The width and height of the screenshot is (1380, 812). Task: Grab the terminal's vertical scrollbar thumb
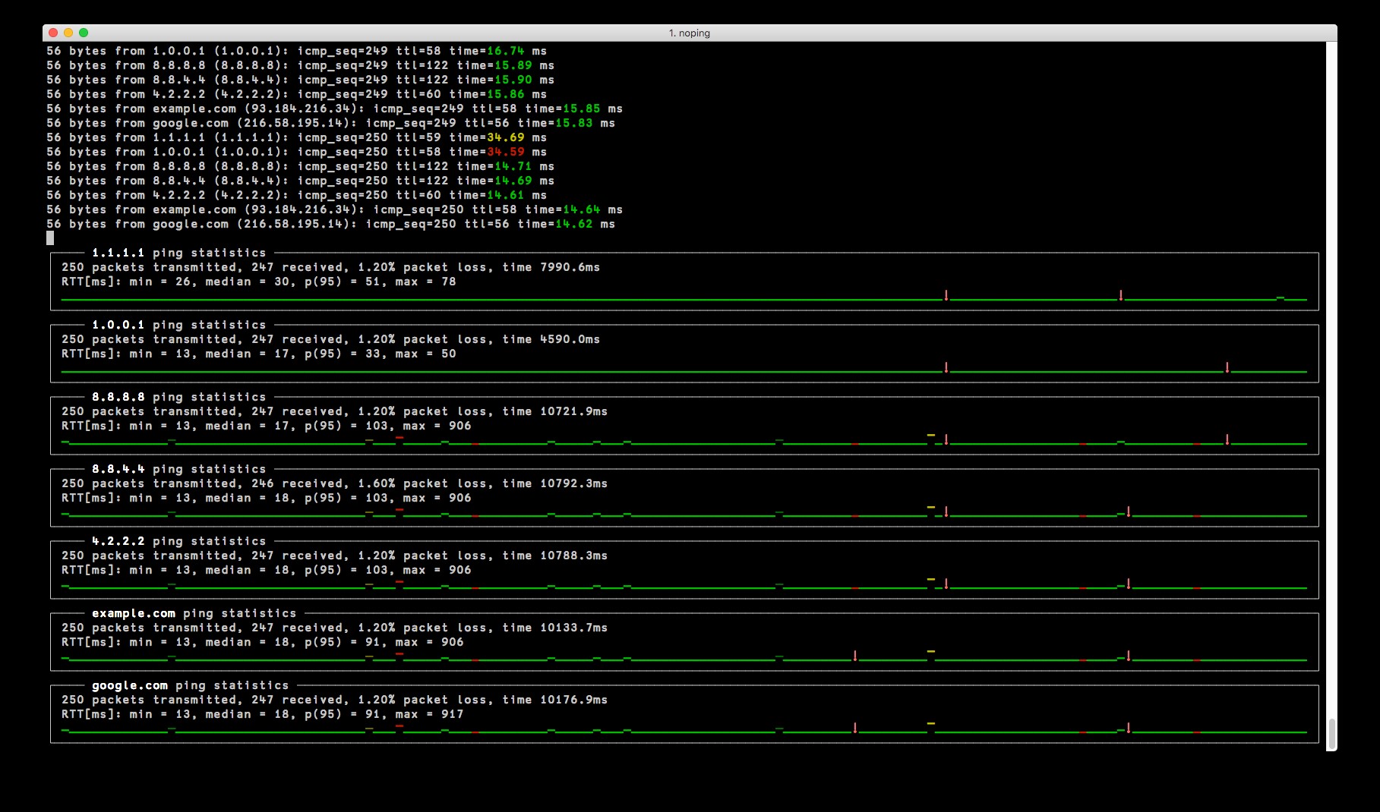[x=1331, y=733]
